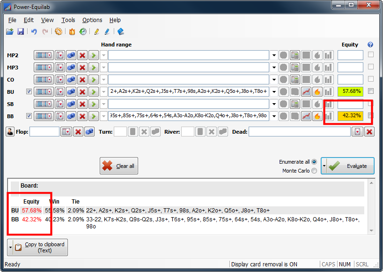Tick the checkbox right of MP2 equity
Viewport: 383px width, 272px height.
(x=371, y=54)
